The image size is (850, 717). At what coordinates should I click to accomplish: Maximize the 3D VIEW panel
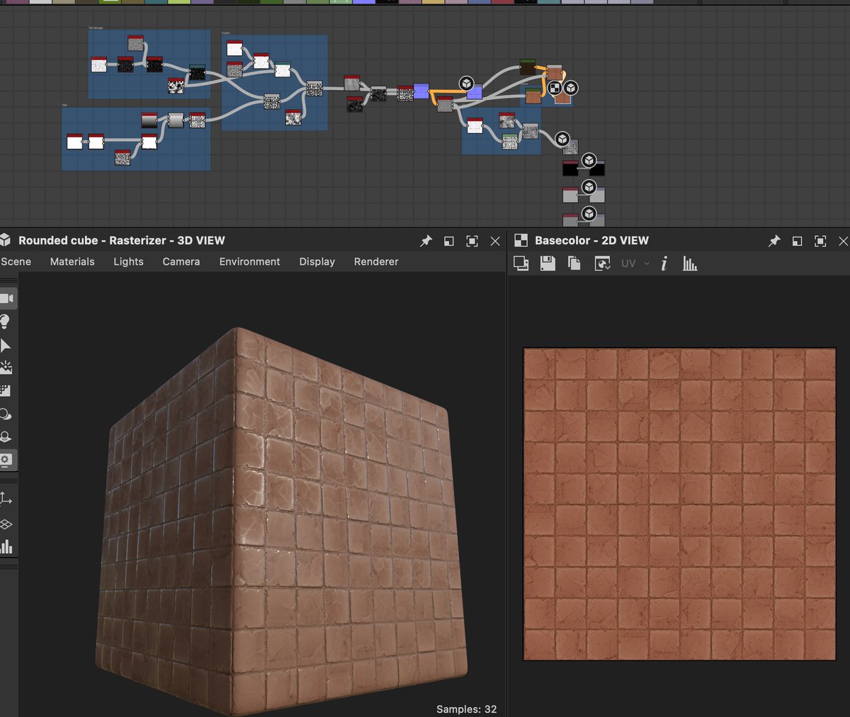(x=472, y=241)
